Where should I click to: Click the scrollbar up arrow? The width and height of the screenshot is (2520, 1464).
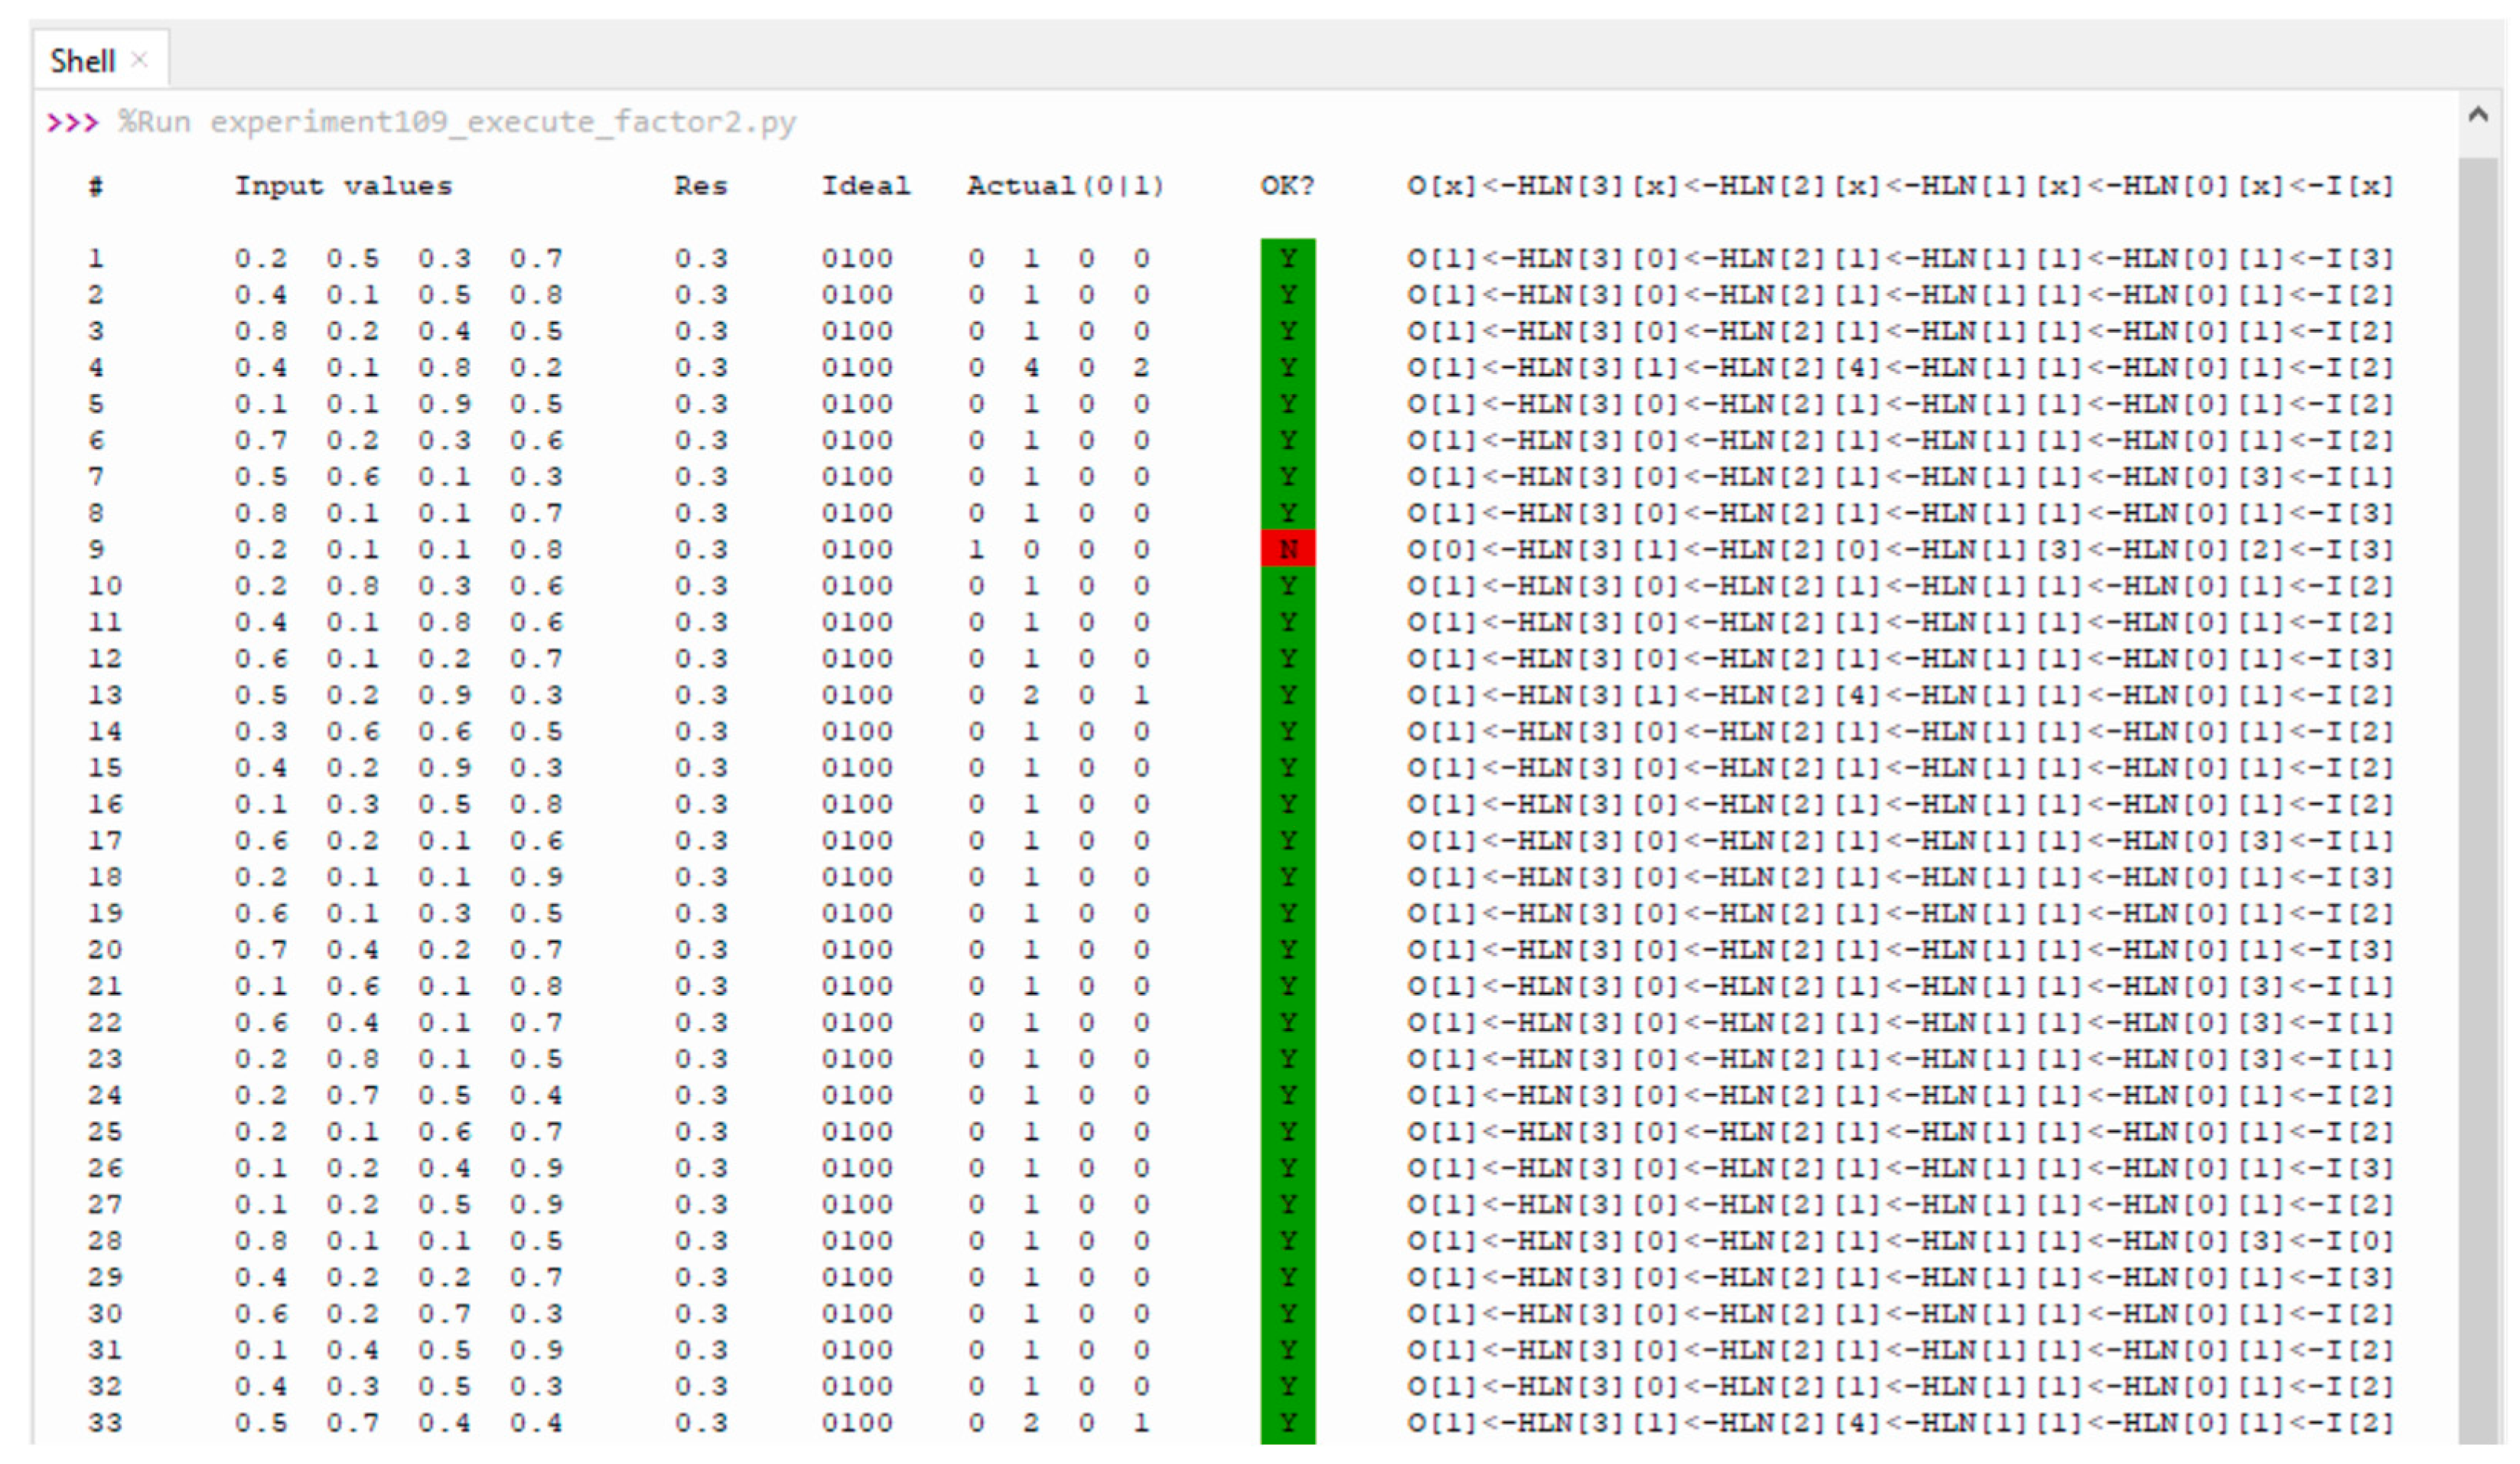pyautogui.click(x=2478, y=115)
